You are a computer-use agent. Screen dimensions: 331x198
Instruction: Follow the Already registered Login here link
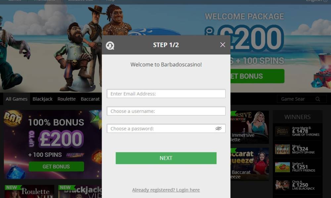click(x=166, y=190)
